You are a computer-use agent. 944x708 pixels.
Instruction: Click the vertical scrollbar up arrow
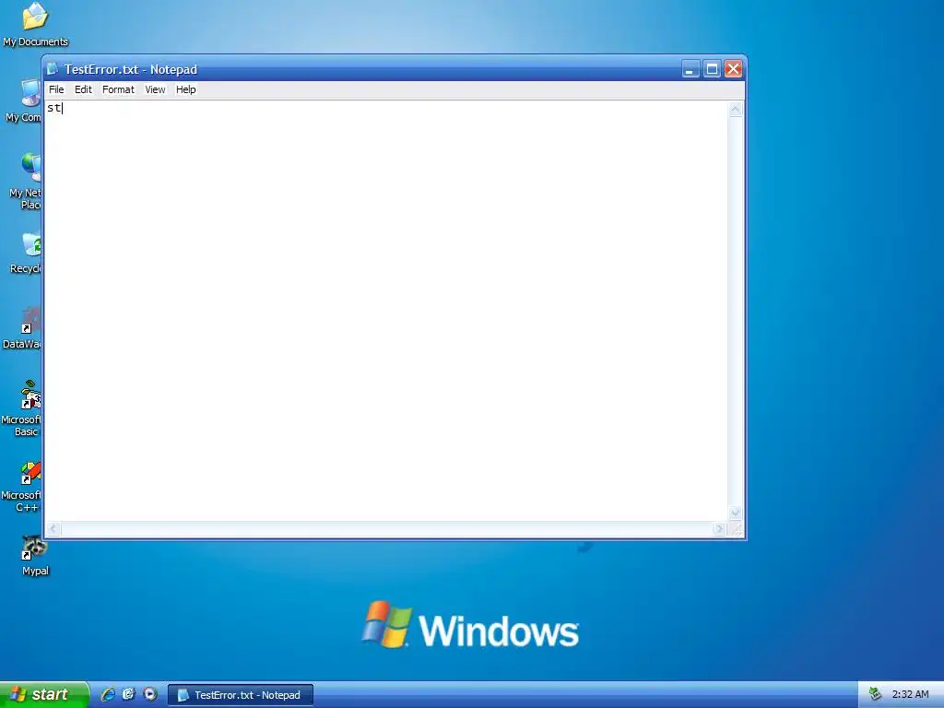(x=735, y=109)
